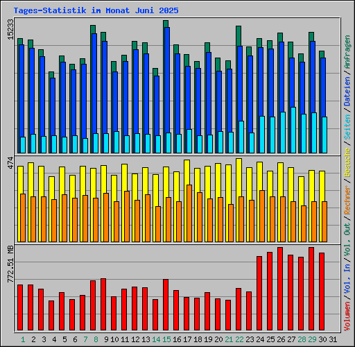The width and height of the screenshot is (355, 347).
Task: Click day label 31 on the x-axis
Action: 333,339
